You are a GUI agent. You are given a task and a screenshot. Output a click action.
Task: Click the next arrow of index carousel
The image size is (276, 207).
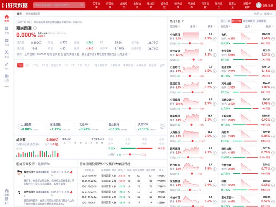tap(162, 127)
